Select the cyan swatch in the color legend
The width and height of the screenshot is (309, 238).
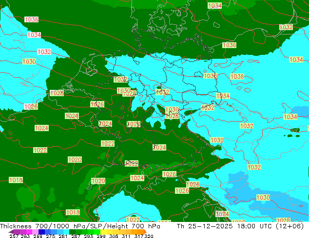[66, 232]
